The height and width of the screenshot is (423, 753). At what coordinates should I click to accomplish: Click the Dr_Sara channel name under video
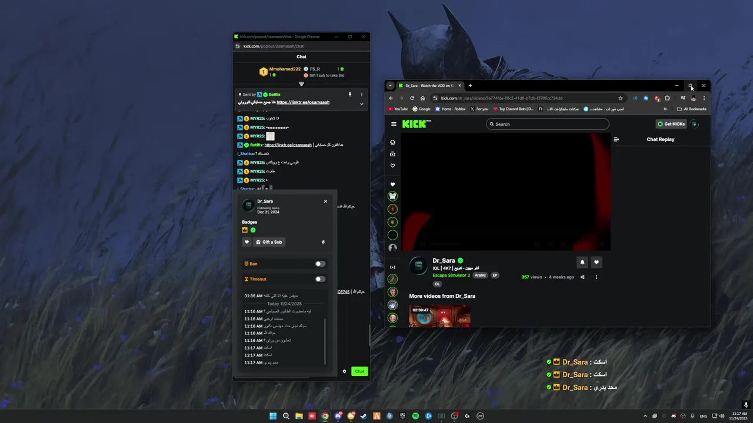pyautogui.click(x=444, y=260)
